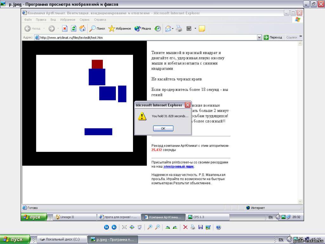The width and height of the screenshot is (325, 244).
Task: Click OK in the IE alert dialog
Action: tap(163, 128)
